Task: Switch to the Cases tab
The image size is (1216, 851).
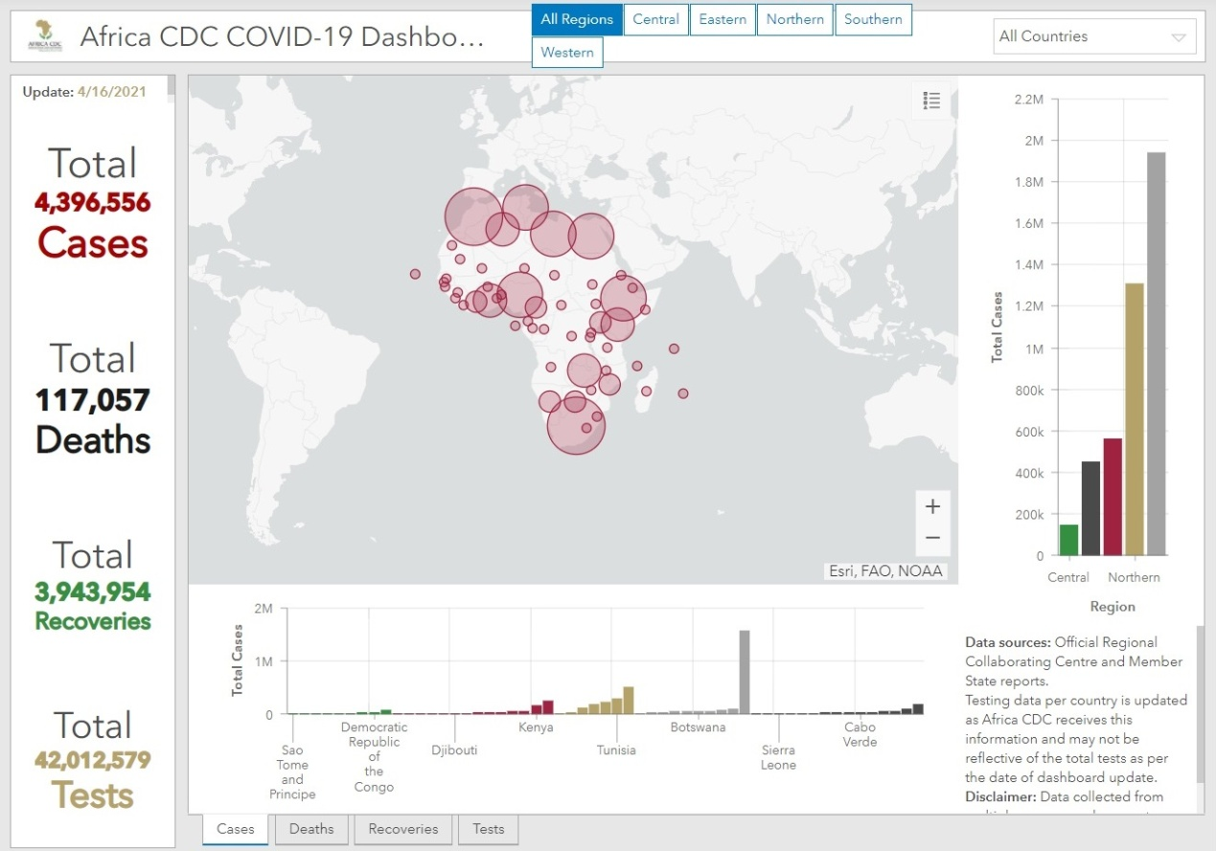Action: click(236, 829)
